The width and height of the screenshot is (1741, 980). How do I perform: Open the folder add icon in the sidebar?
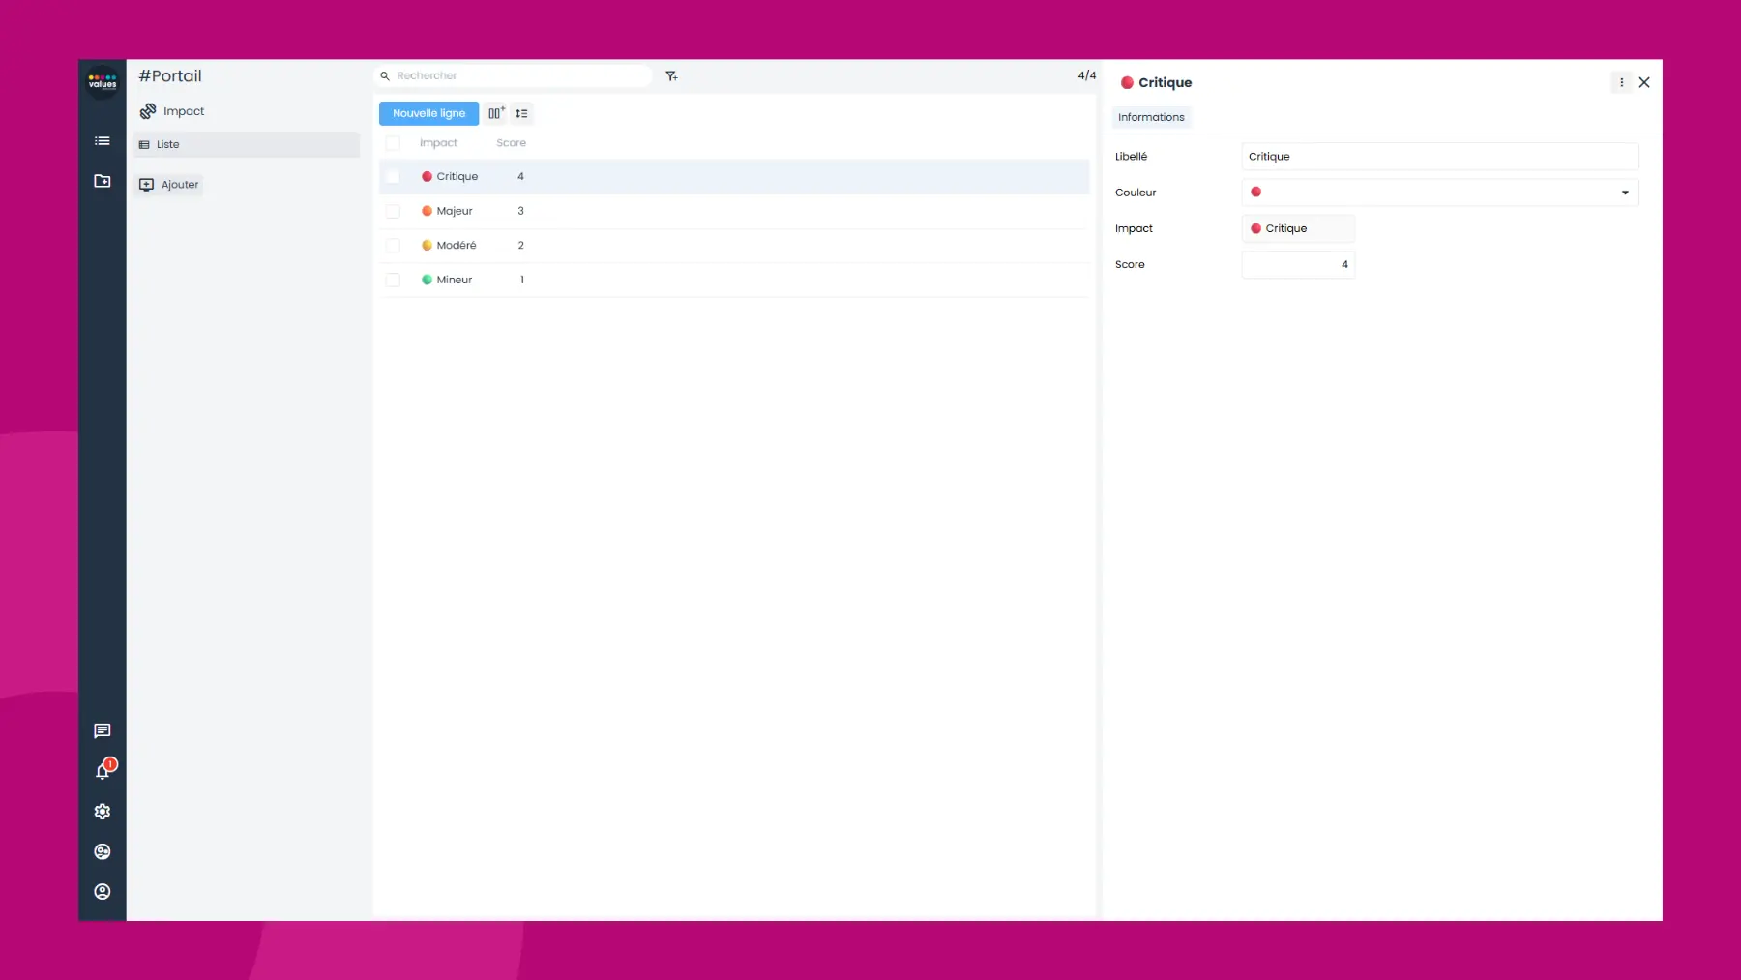102,181
